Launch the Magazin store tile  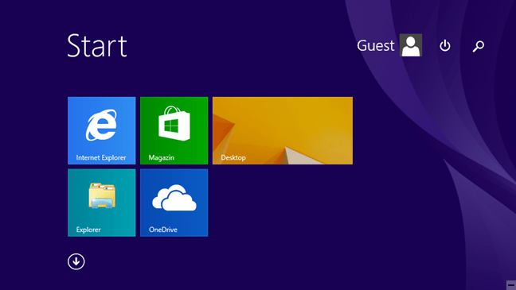174,130
